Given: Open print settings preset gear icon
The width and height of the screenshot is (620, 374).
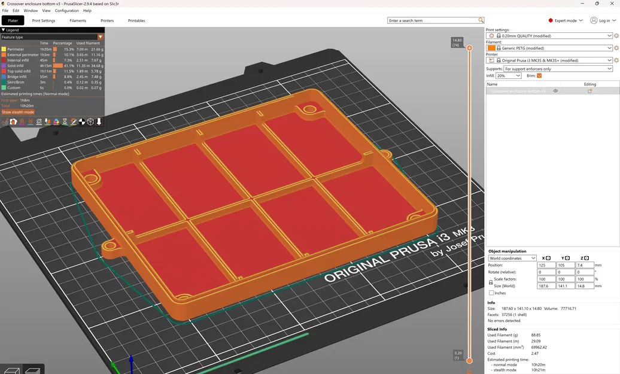Looking at the screenshot, I should 616,36.
